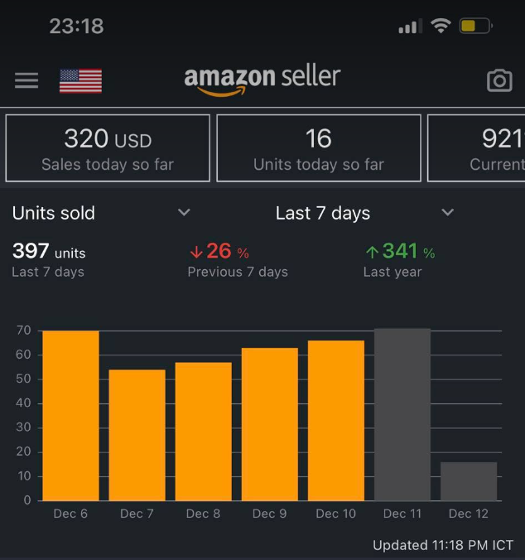The image size is (525, 560).
Task: Tap the battery status icon
Action: 476,26
